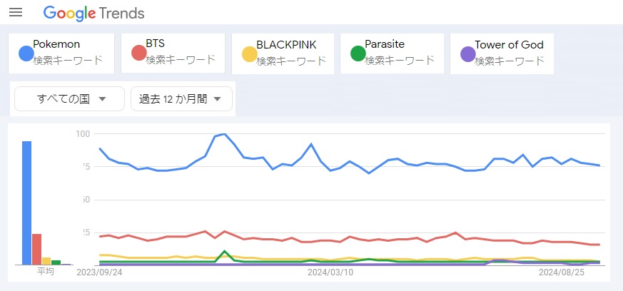Open the すべての国 country dropdown

70,99
